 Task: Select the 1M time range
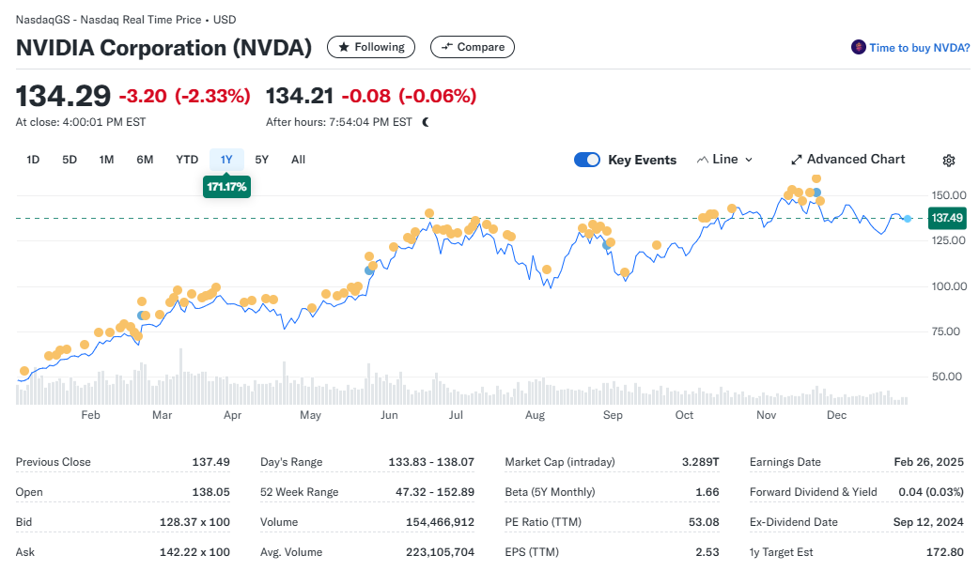coord(107,160)
